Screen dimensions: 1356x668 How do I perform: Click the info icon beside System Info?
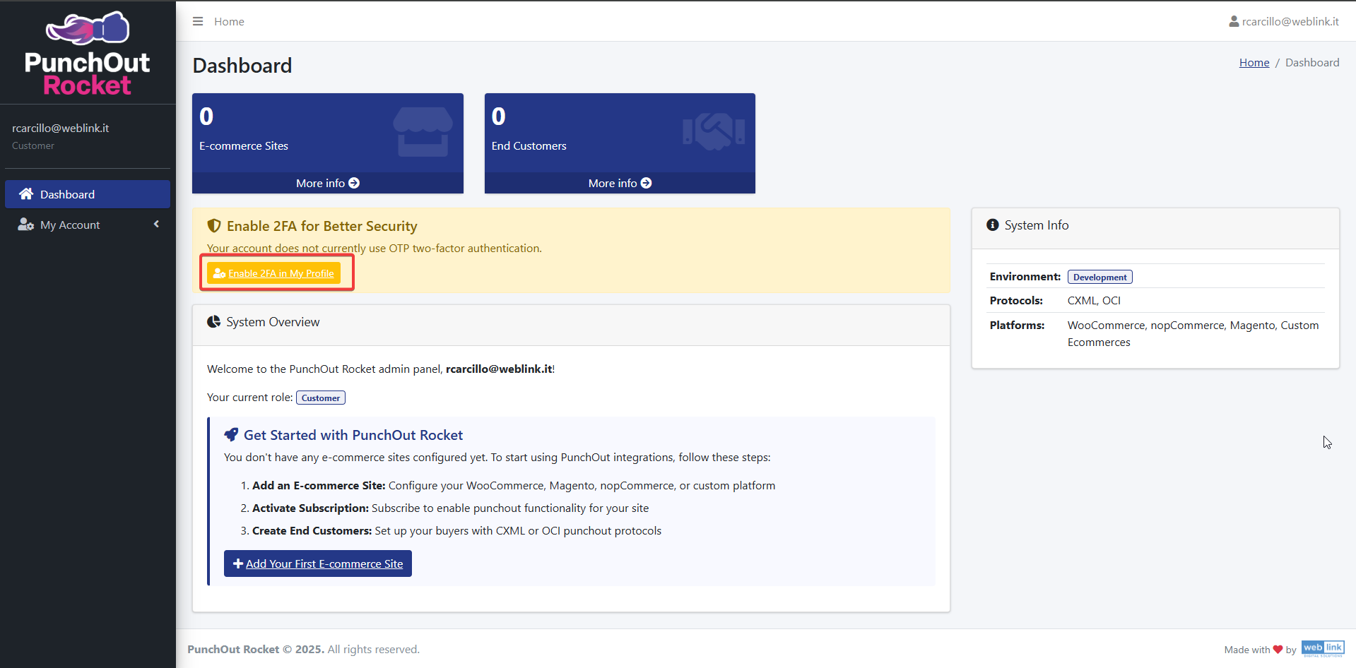point(993,225)
